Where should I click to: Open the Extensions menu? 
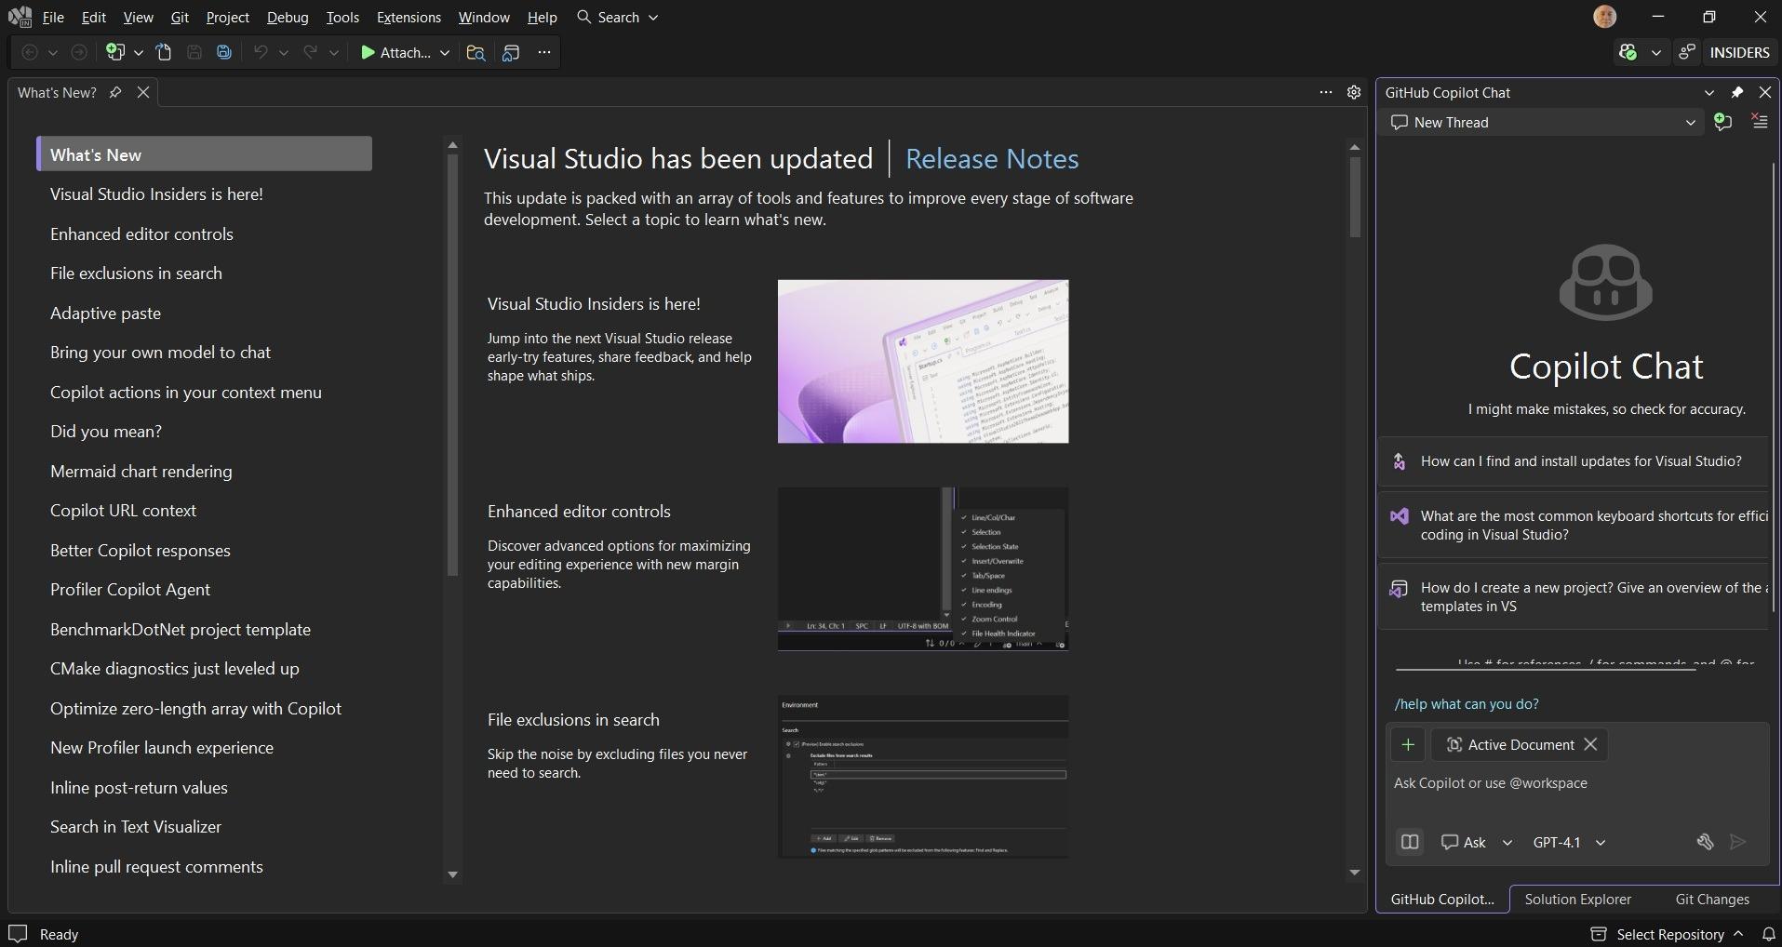click(409, 17)
